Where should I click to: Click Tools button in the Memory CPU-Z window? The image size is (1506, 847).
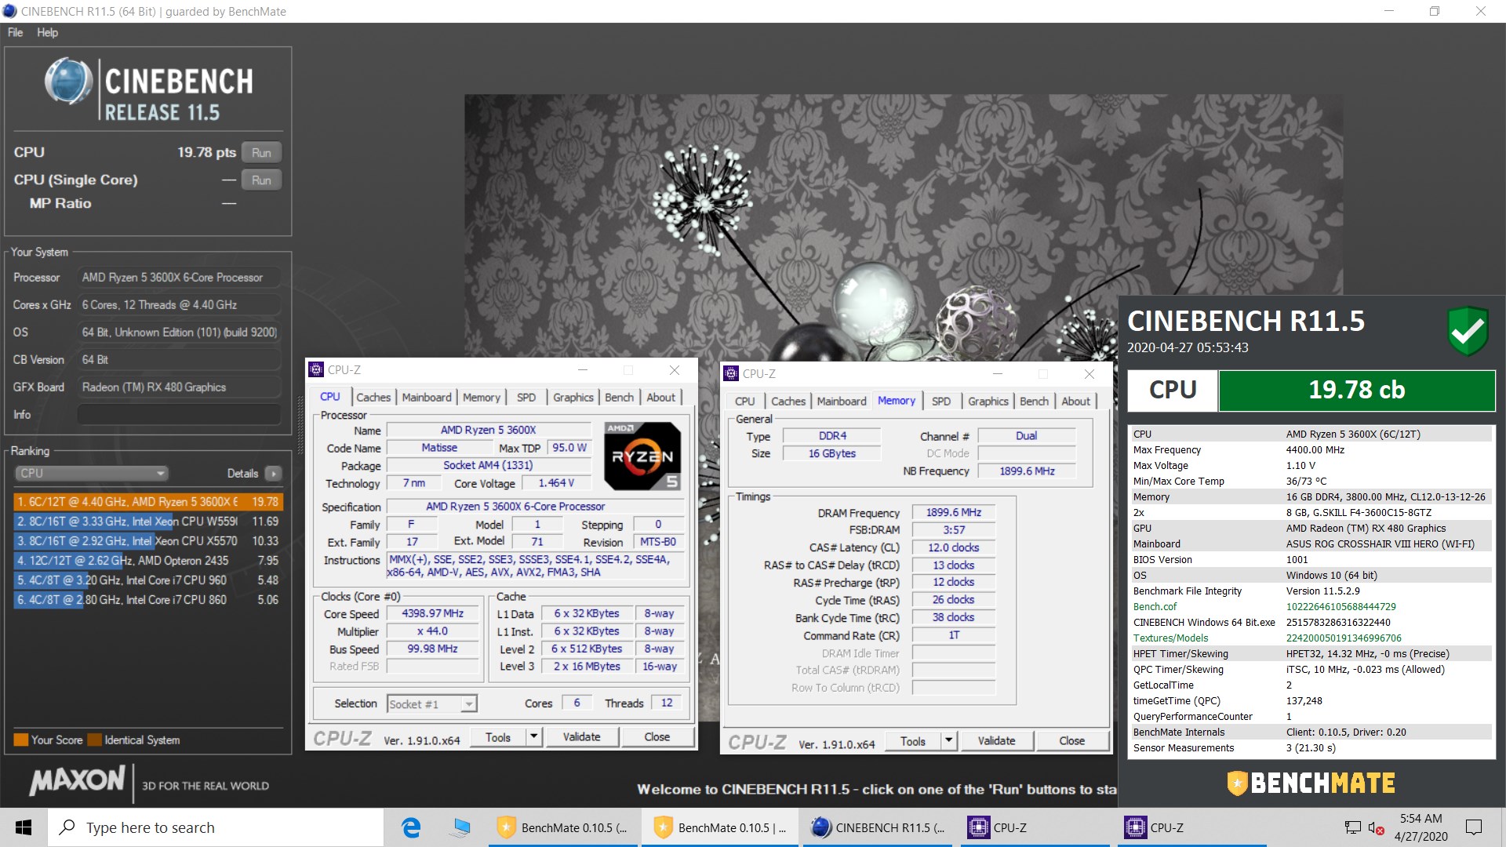click(x=913, y=740)
